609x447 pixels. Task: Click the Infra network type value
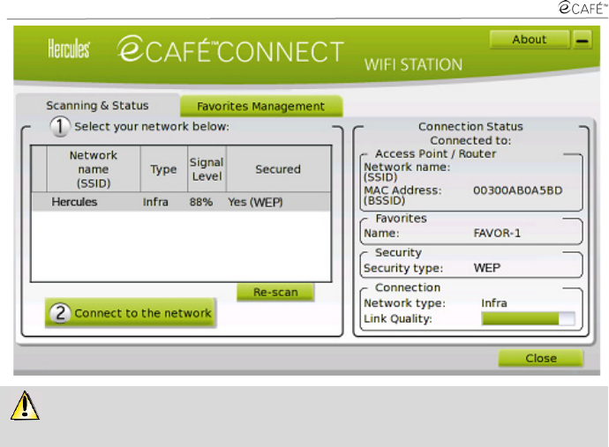tap(494, 303)
